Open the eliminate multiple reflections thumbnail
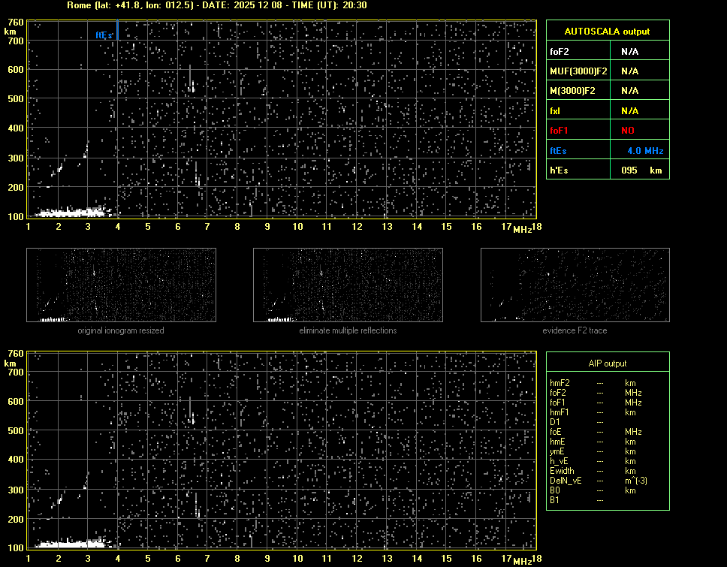The height and width of the screenshot is (567, 727). point(348,285)
